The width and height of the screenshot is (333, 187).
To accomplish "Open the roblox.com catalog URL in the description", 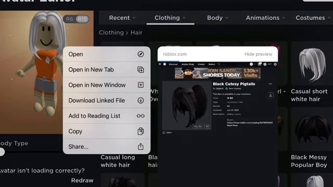I will point(250,123).
